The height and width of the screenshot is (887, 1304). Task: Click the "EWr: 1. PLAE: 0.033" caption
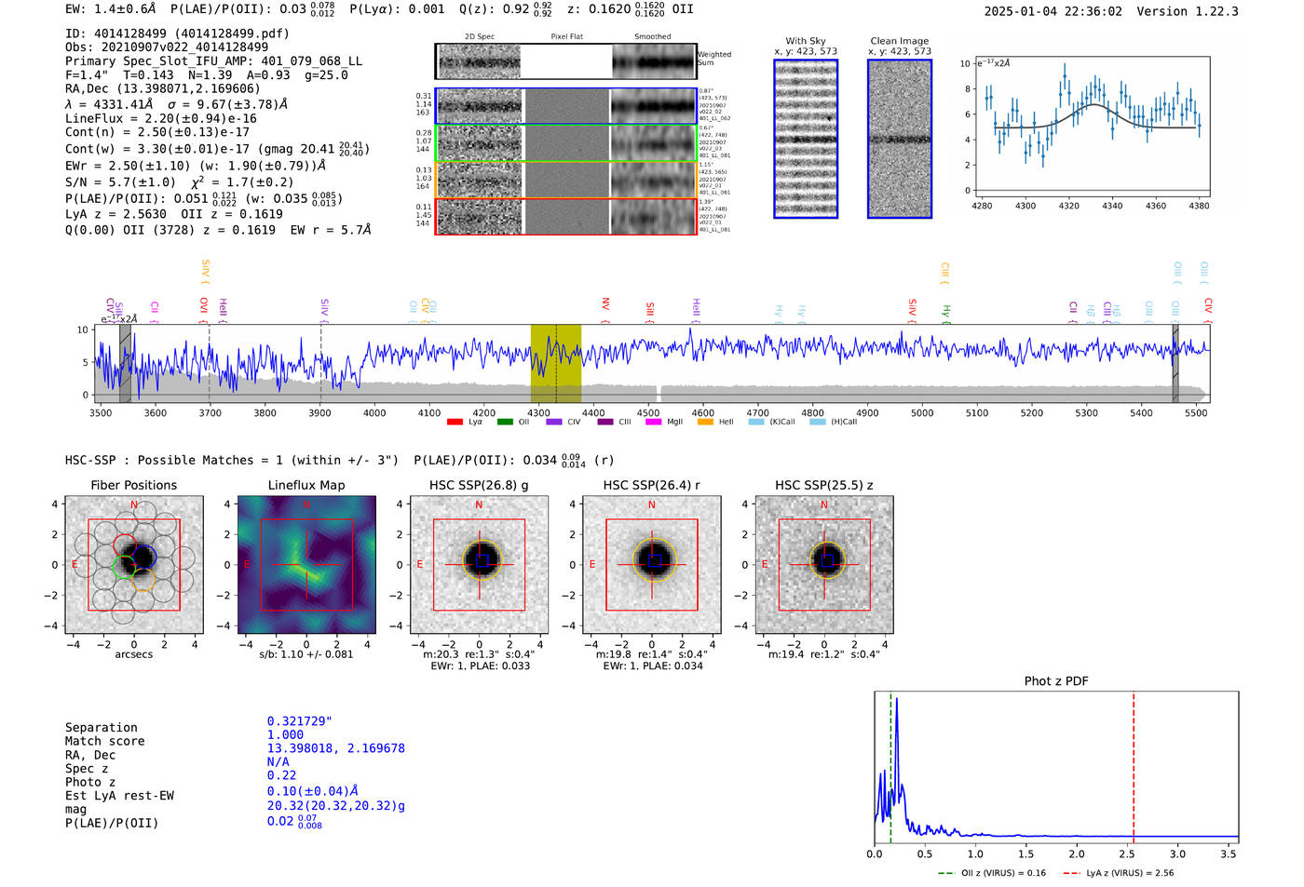pyautogui.click(x=479, y=666)
